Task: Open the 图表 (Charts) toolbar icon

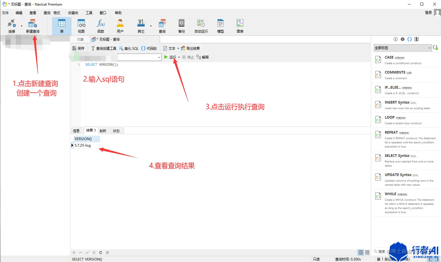Action: [240, 26]
